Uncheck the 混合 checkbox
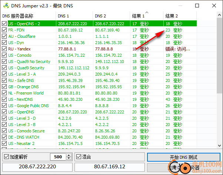Screen dimensions: 223x175 point(79,157)
